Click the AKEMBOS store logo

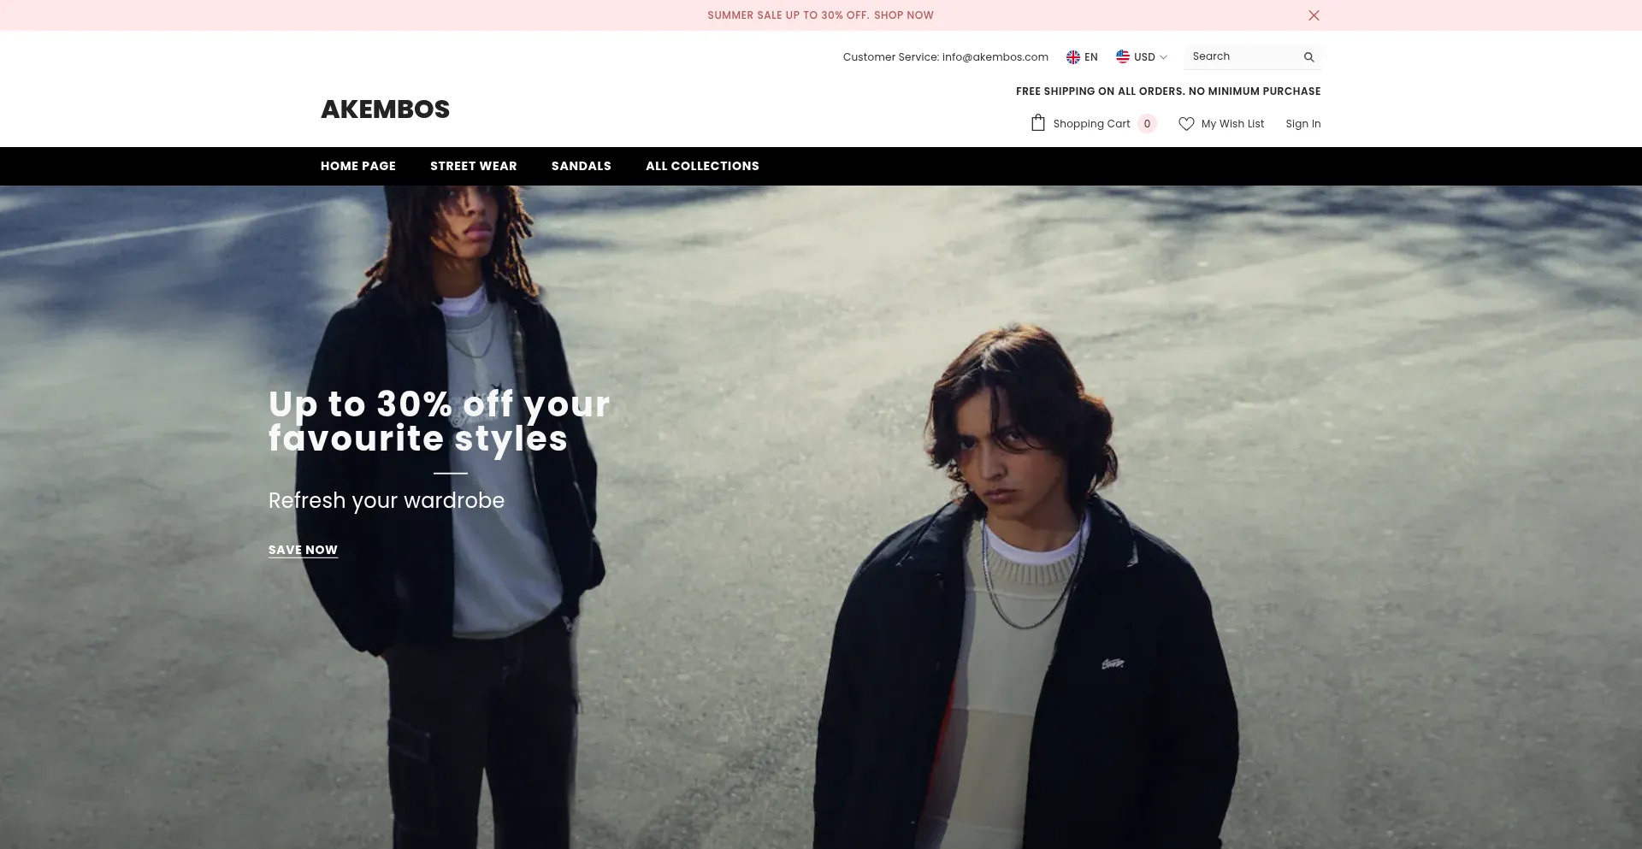[385, 109]
